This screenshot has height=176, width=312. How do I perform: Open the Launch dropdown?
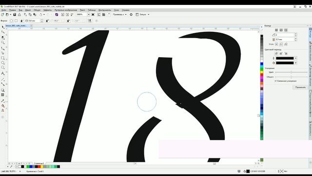[142, 15]
